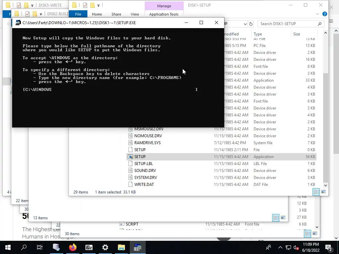339x254 pixels.
Task: Open the Home ribbon tab
Action: pos(97,14)
